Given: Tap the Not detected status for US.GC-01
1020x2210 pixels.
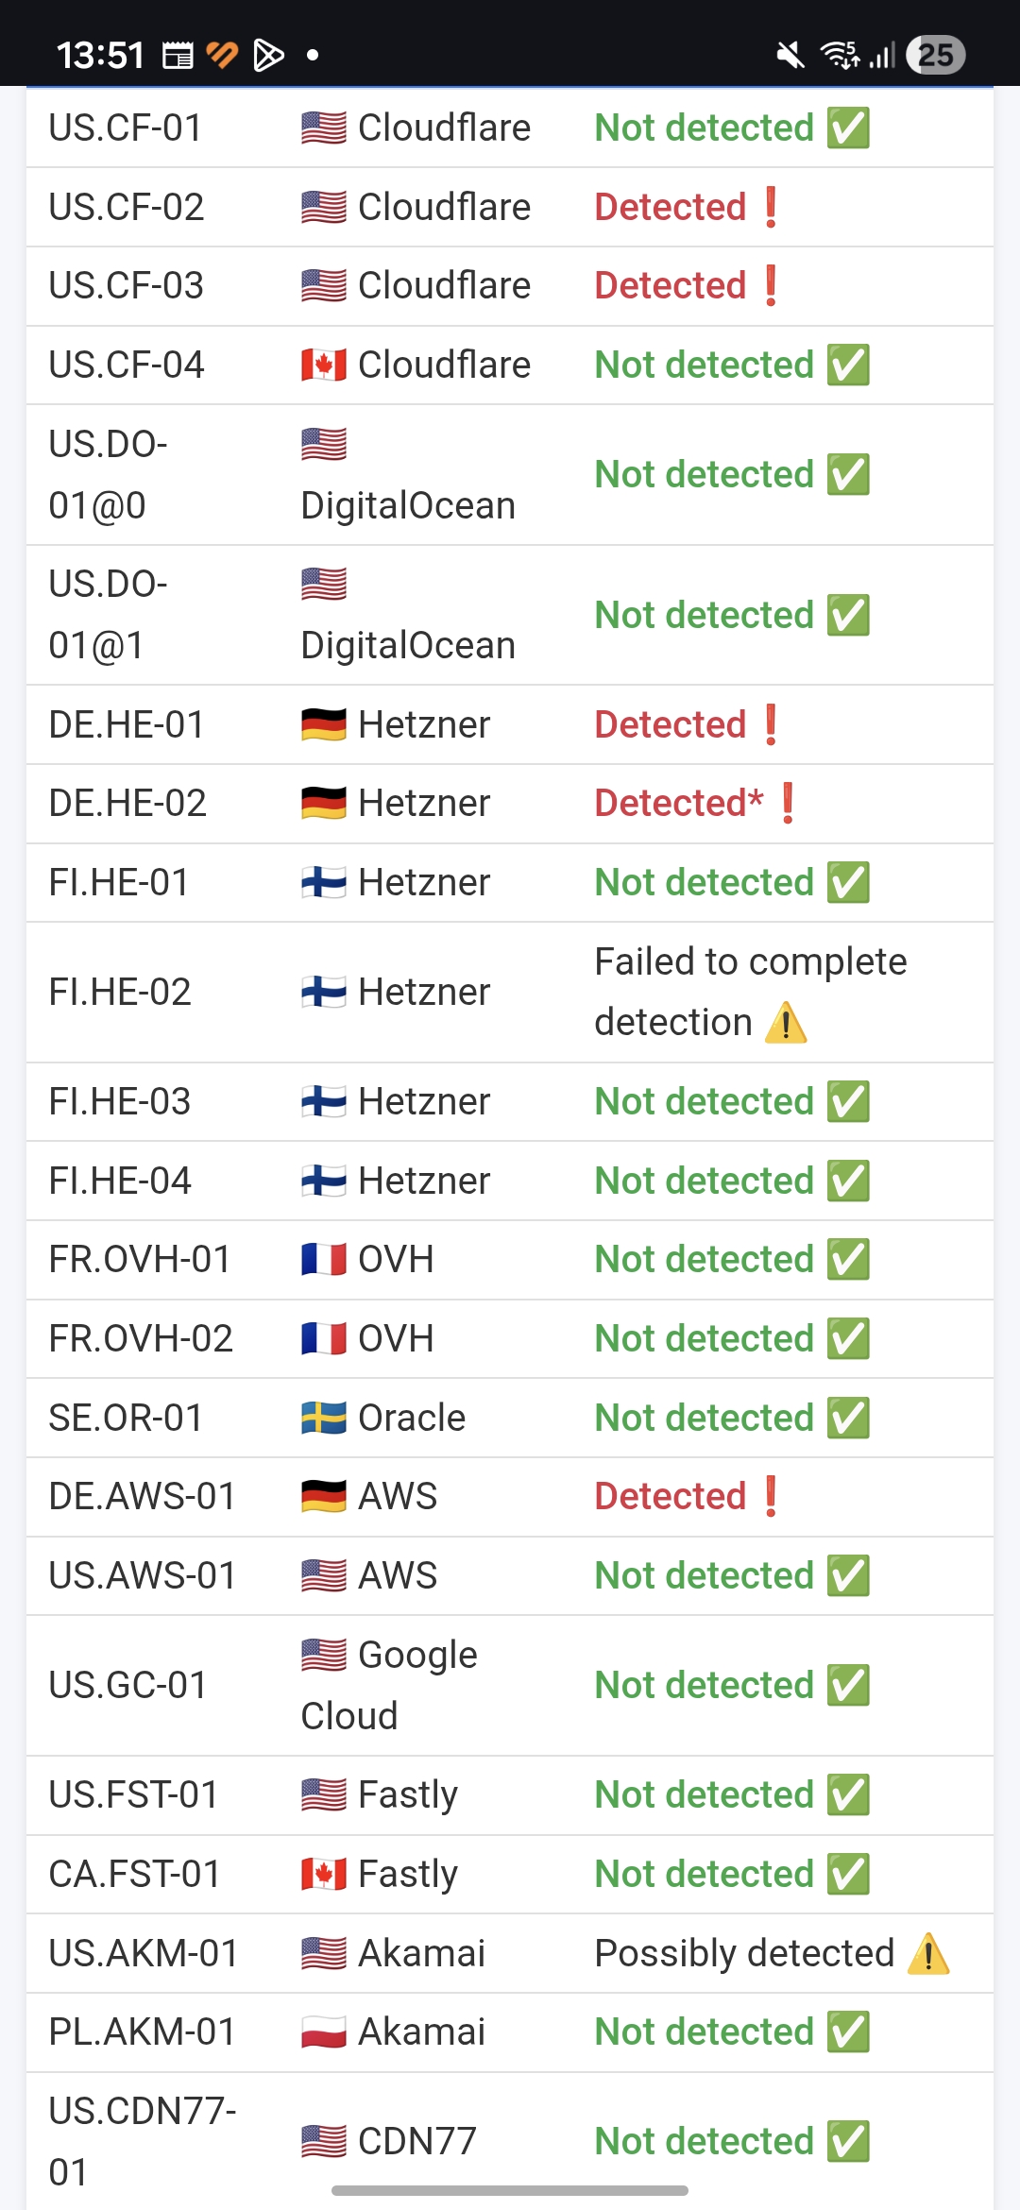Looking at the screenshot, I should click(705, 1685).
